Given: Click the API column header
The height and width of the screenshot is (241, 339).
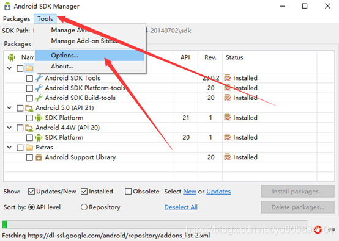Looking at the screenshot, I should (185, 57).
